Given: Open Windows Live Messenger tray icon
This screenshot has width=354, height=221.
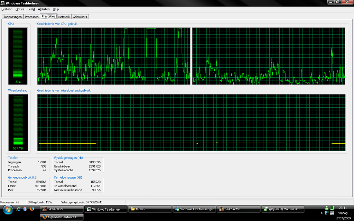Looking at the screenshot, I should (x=326, y=208).
